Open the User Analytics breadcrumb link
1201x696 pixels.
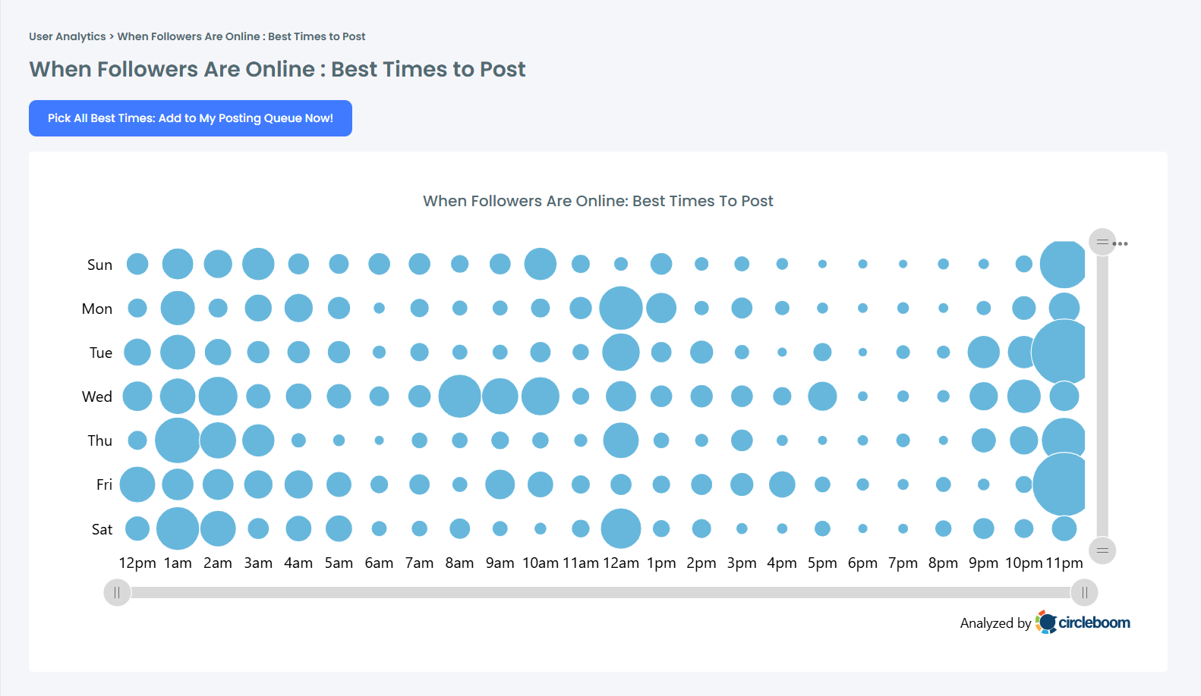point(68,36)
